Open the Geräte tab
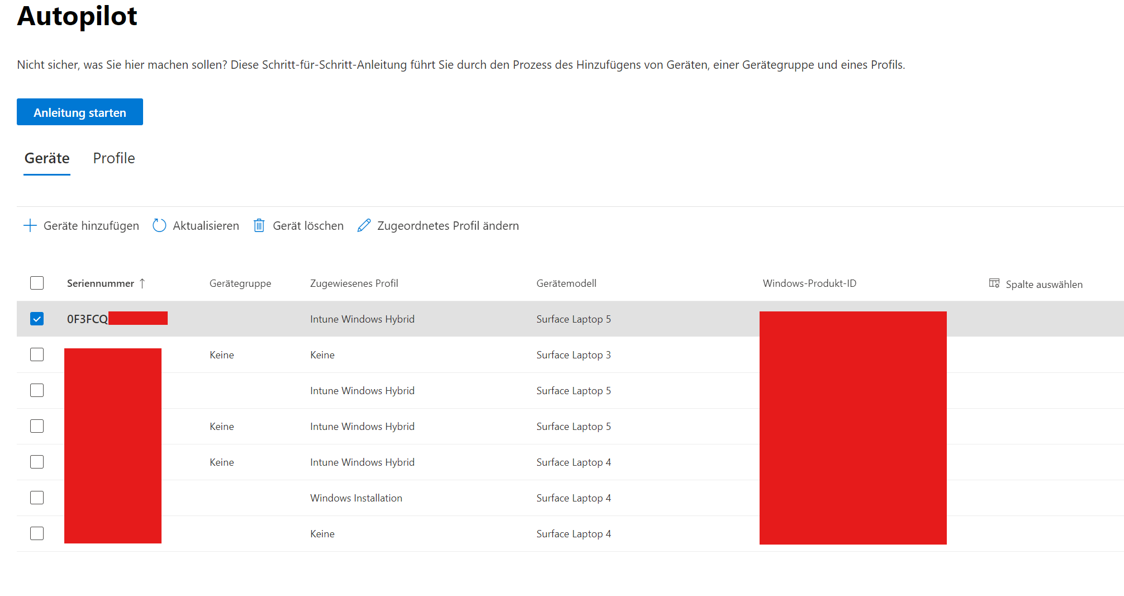Image resolution: width=1124 pixels, height=596 pixels. pyautogui.click(x=47, y=158)
